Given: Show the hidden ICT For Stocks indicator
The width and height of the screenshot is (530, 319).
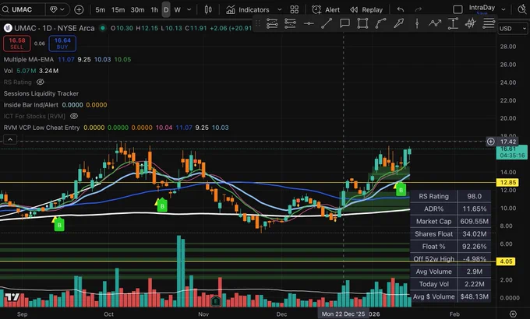Looking at the screenshot, I should click(x=74, y=116).
